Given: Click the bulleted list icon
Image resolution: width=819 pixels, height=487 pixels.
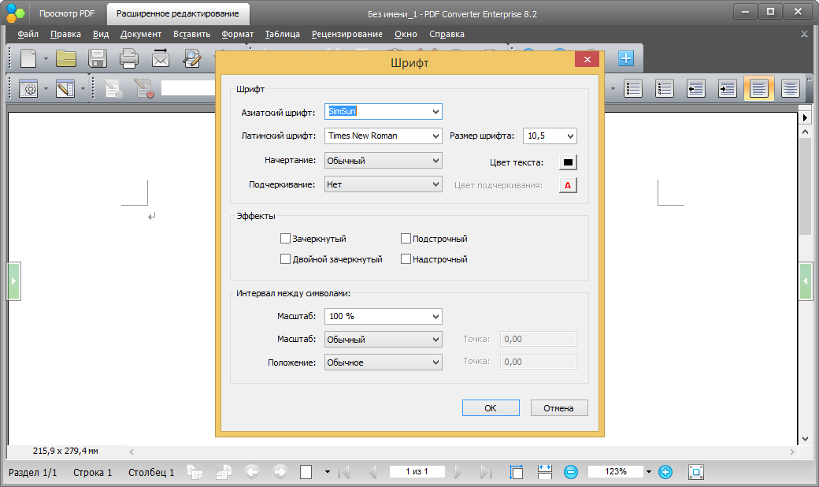Looking at the screenshot, I should tap(633, 89).
